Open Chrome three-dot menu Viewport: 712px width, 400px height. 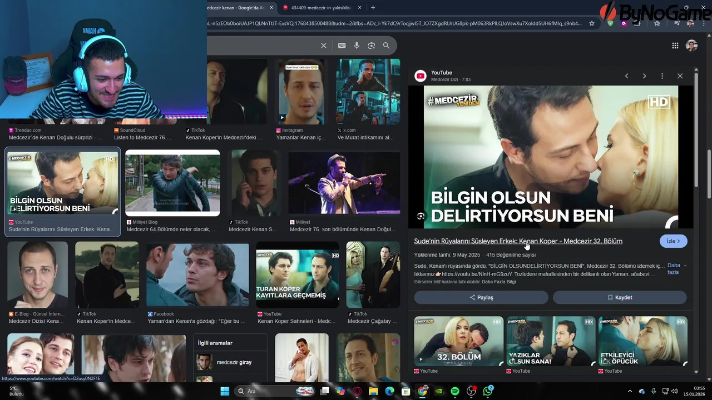(704, 23)
